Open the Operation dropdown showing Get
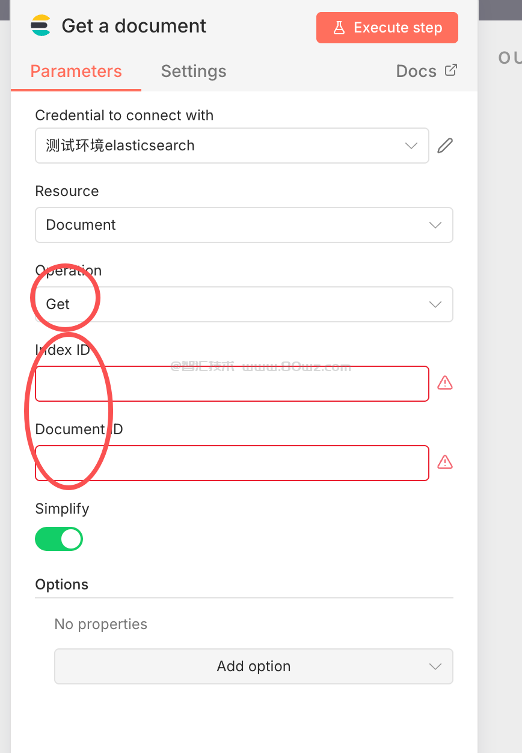 click(244, 304)
